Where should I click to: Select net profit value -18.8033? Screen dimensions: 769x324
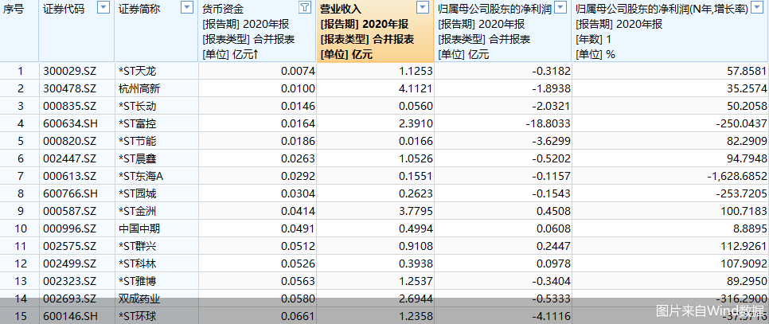[x=548, y=124]
